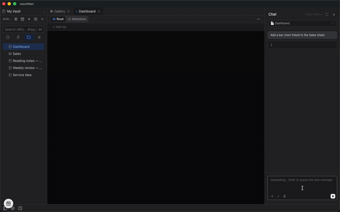Image resolution: width=340 pixels, height=212 pixels.
Task: Expand chat to fullscreen
Action: point(327,15)
